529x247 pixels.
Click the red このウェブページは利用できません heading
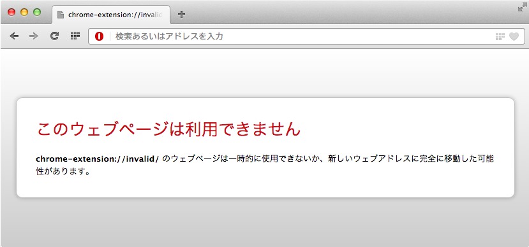(168, 129)
